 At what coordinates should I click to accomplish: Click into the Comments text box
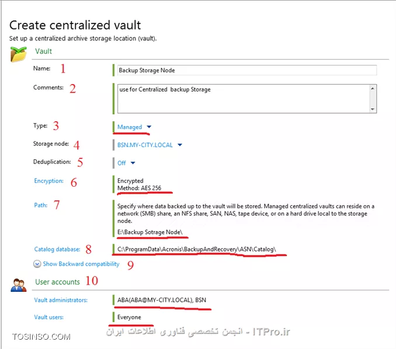(x=244, y=99)
